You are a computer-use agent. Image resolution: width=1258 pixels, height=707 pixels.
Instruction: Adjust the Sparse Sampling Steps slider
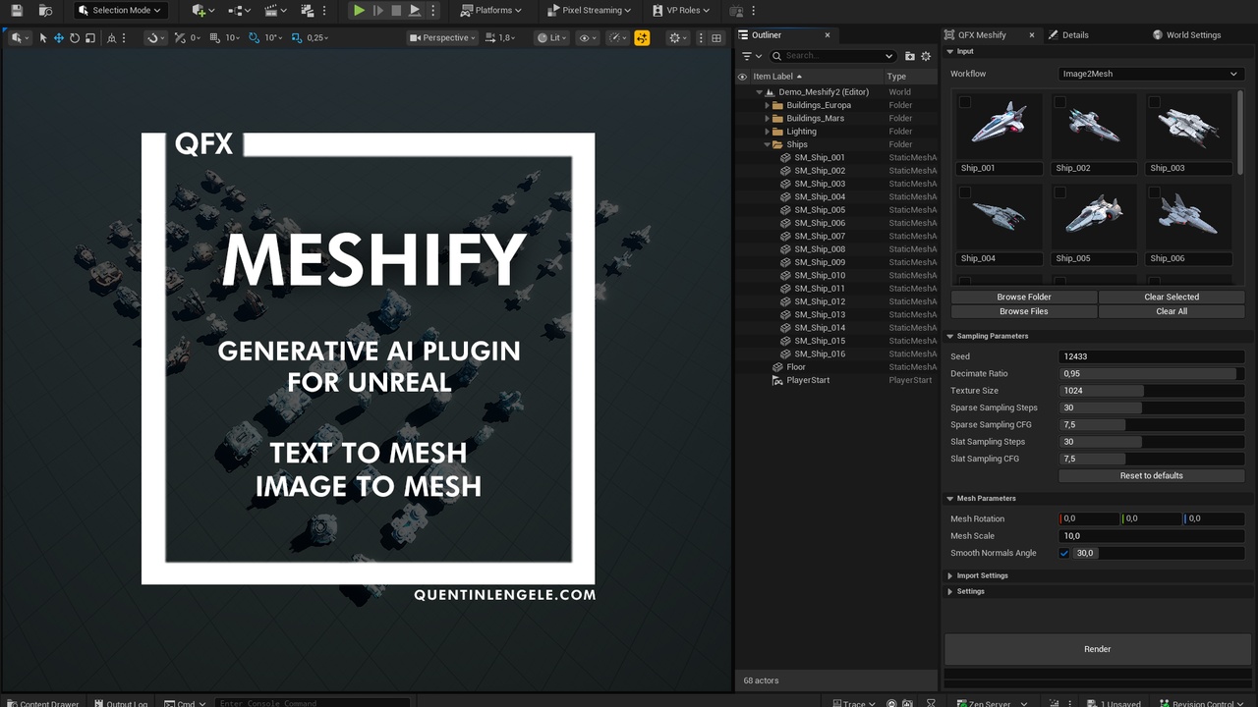(x=1152, y=408)
